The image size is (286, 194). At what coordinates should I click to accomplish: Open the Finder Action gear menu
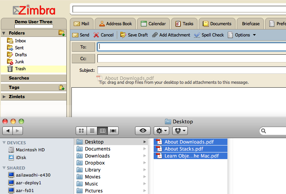161,131
